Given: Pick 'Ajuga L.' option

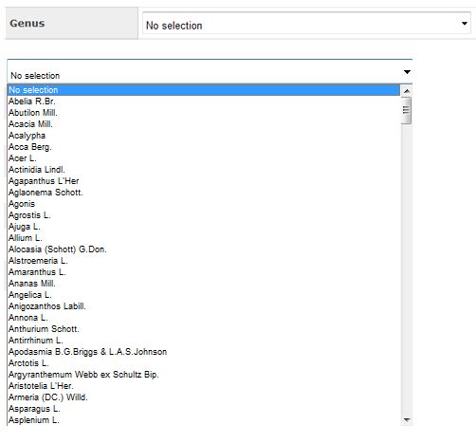Looking at the screenshot, I should [x=204, y=227].
